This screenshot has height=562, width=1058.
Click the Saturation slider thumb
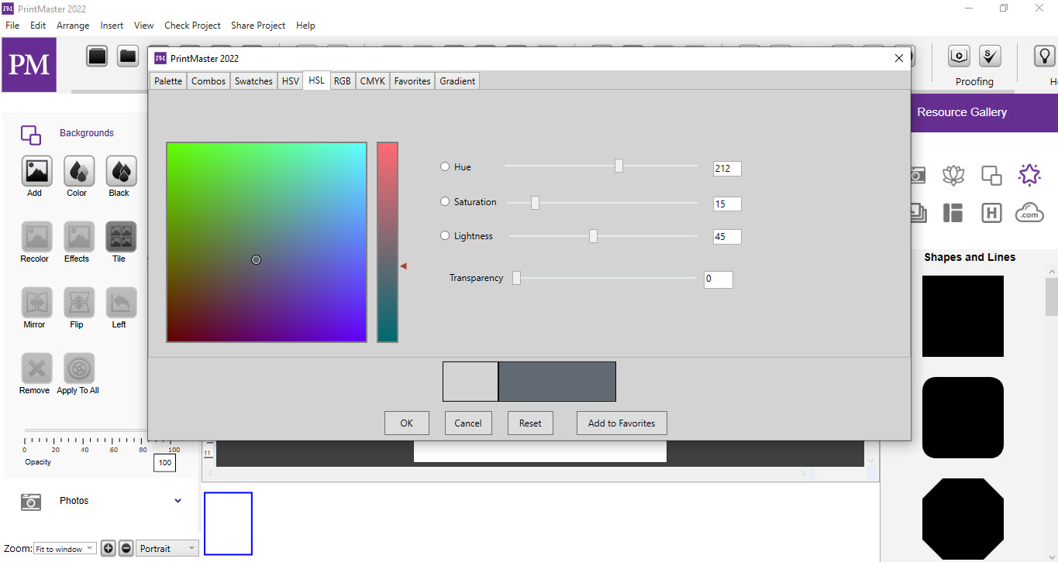(535, 203)
